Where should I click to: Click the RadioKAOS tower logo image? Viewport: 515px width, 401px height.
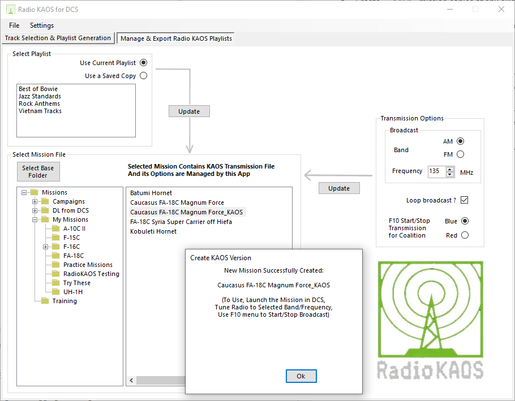(x=430, y=320)
